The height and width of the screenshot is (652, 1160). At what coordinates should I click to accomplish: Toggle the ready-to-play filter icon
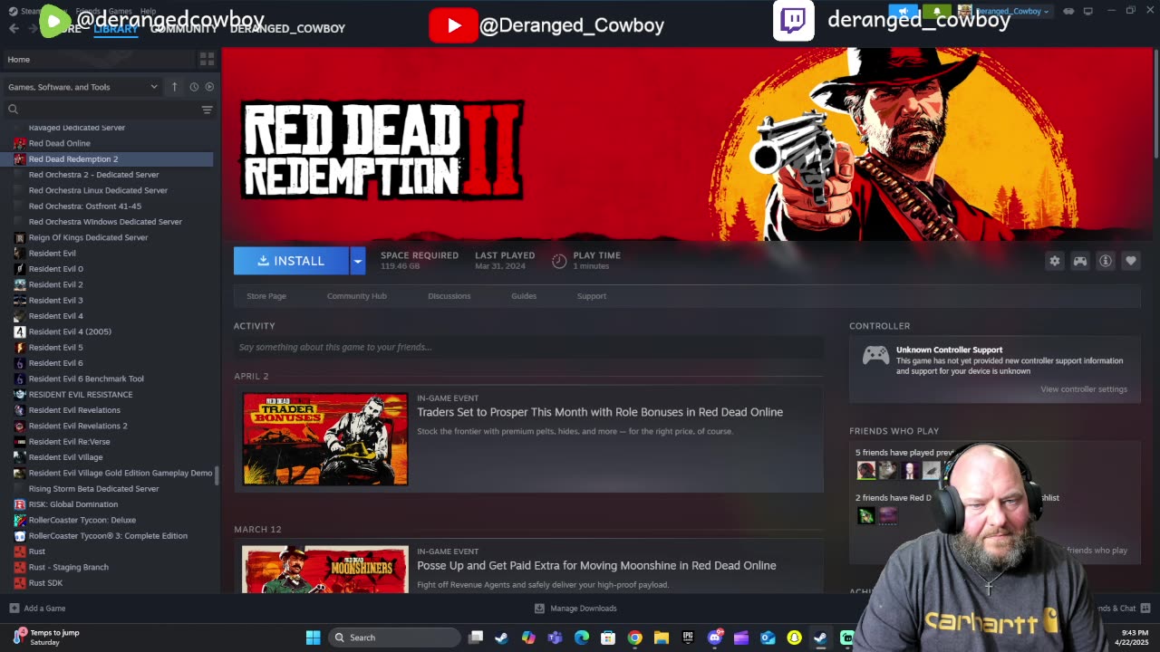tap(209, 87)
